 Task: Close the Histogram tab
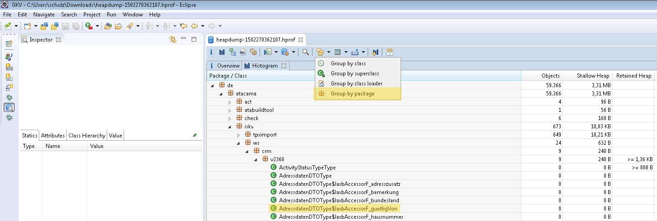coord(283,66)
